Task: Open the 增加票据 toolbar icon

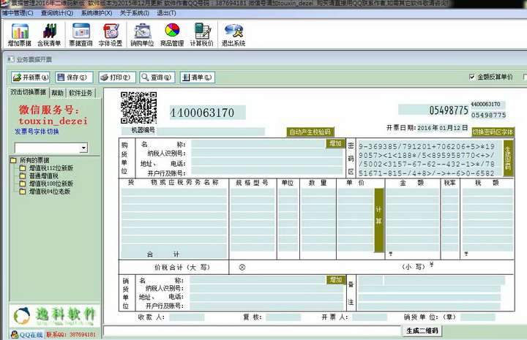Action: pos(20,35)
